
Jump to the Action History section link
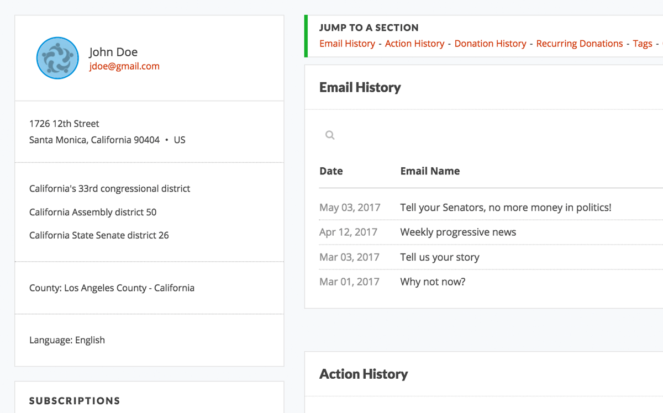click(x=414, y=44)
